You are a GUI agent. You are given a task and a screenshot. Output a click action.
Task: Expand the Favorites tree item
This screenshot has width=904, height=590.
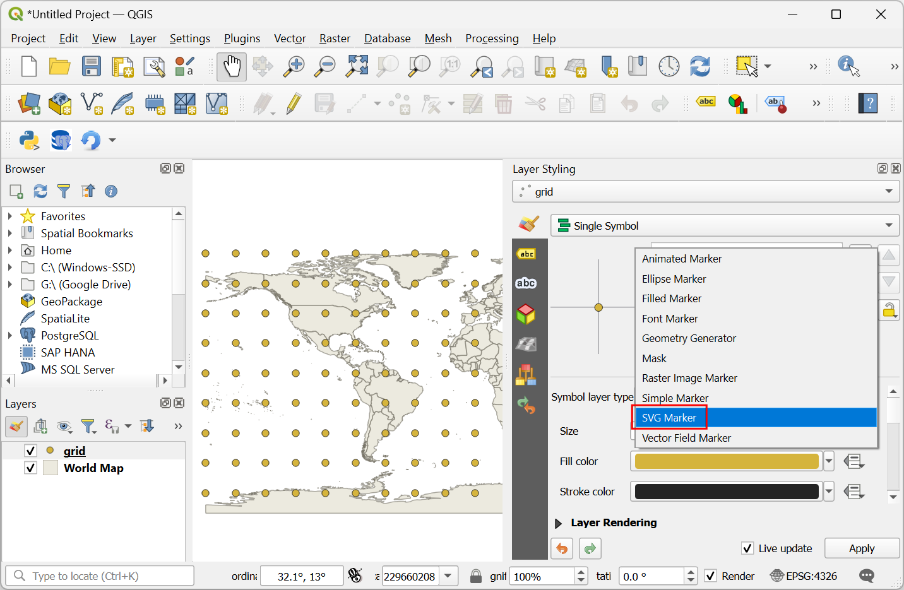pos(10,216)
